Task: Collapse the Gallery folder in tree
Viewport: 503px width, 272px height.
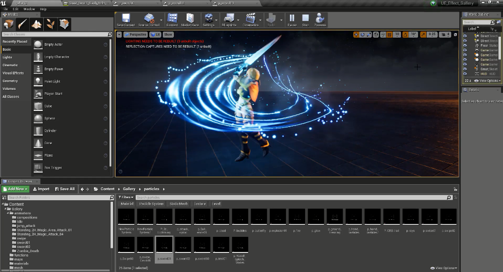Action: pos(6,209)
